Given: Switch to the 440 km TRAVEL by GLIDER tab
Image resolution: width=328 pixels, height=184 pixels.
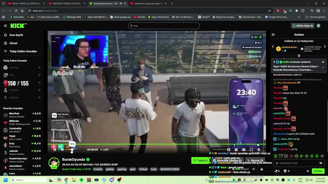Looking at the screenshot, I should click(x=26, y=4).
